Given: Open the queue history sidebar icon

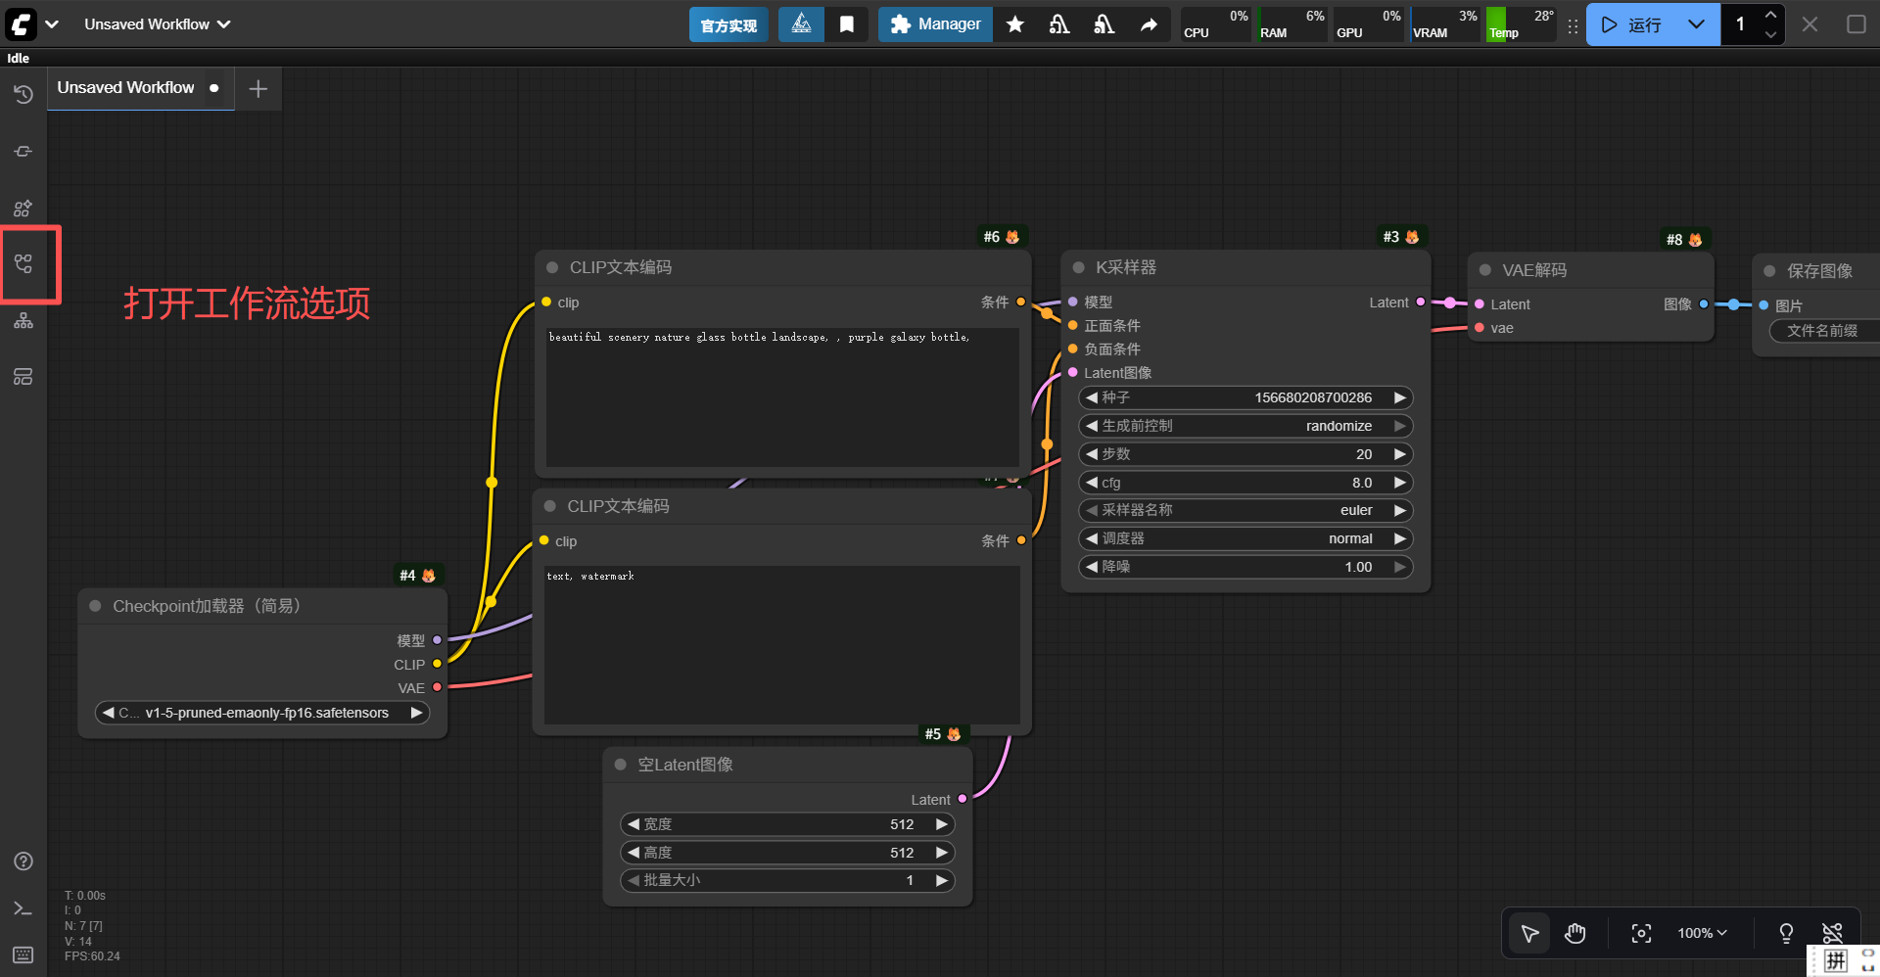Looking at the screenshot, I should point(23,94).
